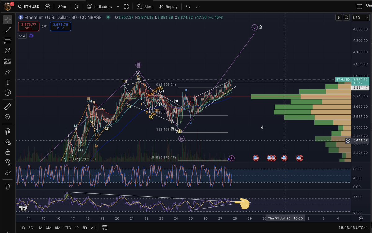
Task: Click the 3,873.77 SELL button
Action: [29, 26]
